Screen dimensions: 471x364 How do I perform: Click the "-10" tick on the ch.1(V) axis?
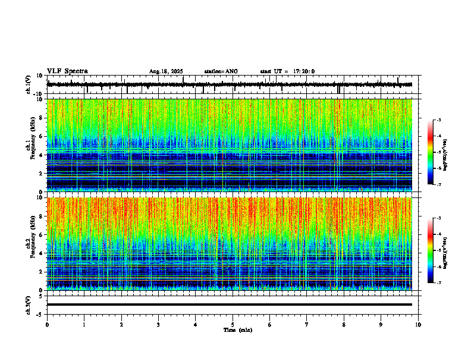click(38, 94)
